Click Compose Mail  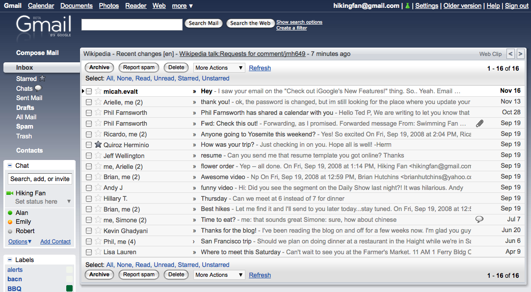click(x=37, y=53)
